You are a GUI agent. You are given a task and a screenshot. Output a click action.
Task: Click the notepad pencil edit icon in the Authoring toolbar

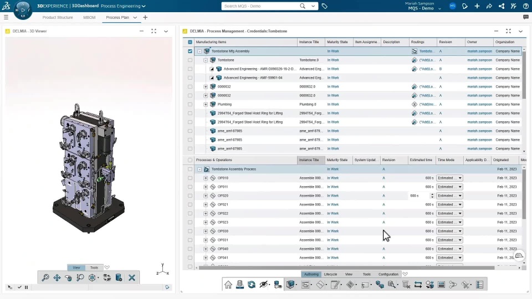(x=335, y=285)
